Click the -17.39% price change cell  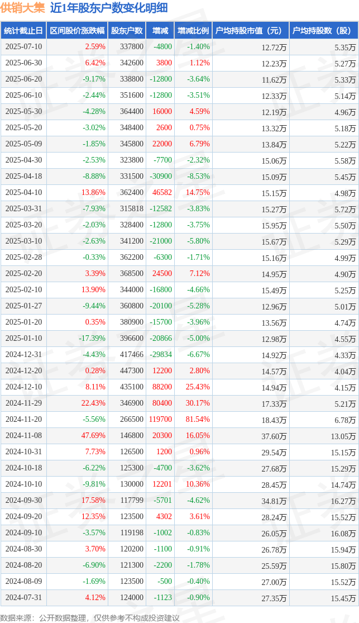click(x=92, y=339)
